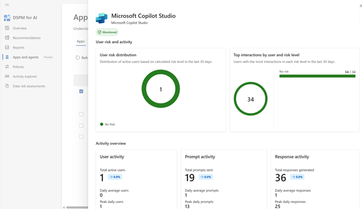Click the DSPM for AI logo icon
362x209 pixels.
(x=7, y=18)
